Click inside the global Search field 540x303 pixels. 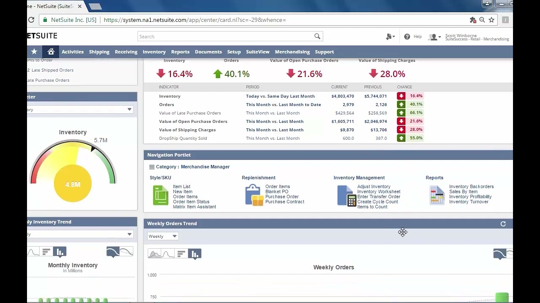(x=226, y=36)
